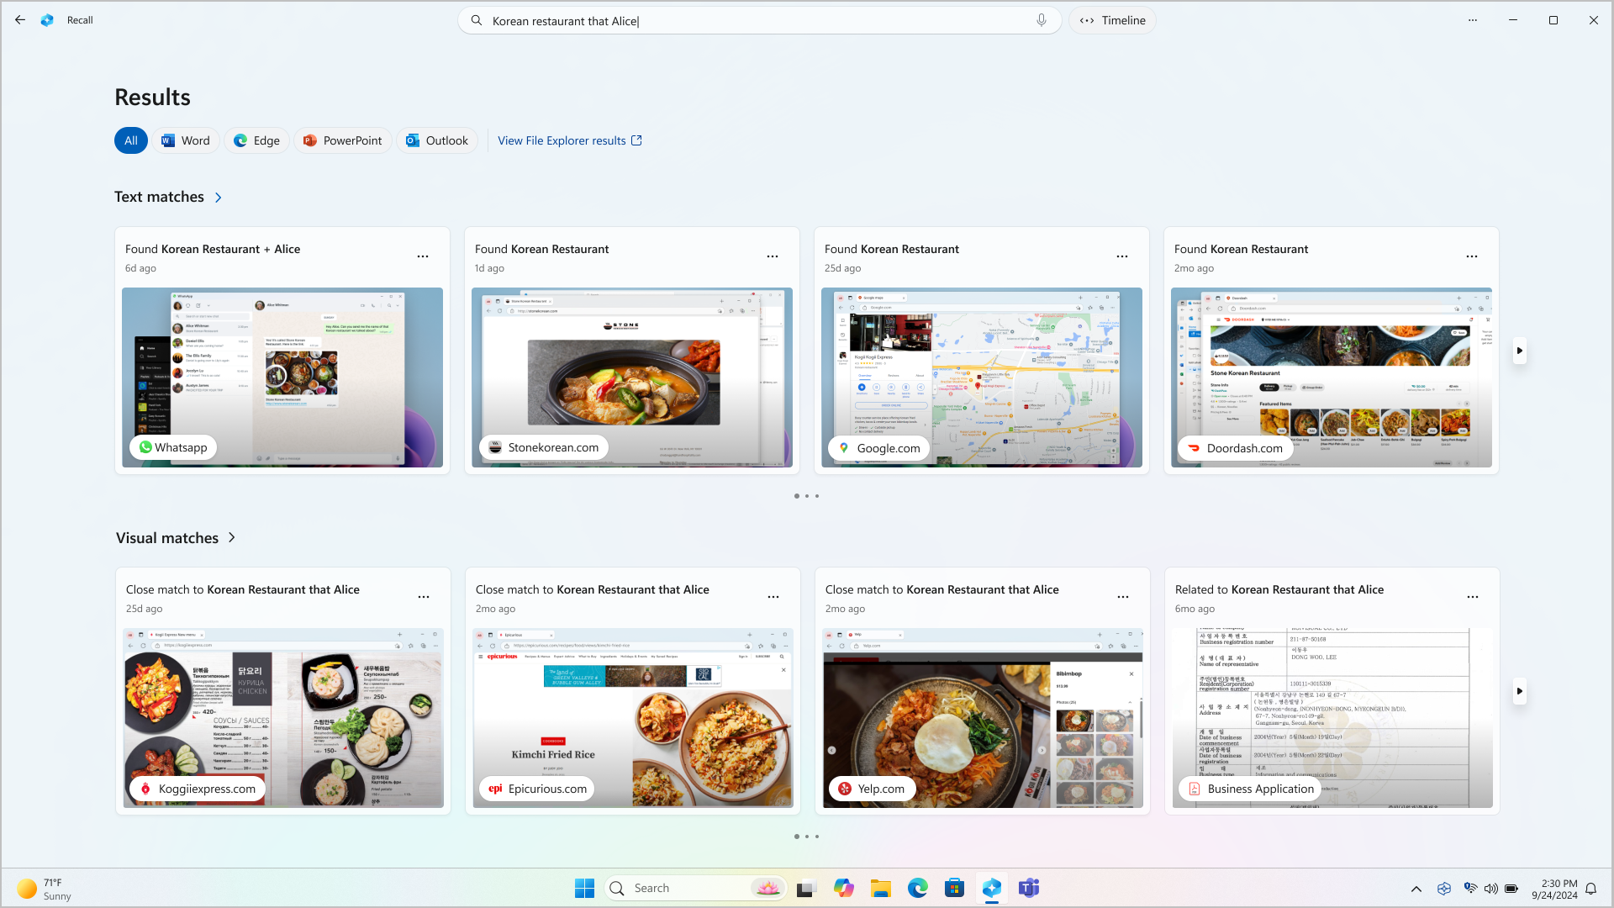This screenshot has width=1614, height=908.
Task: Select the All filter toggle
Action: click(131, 140)
